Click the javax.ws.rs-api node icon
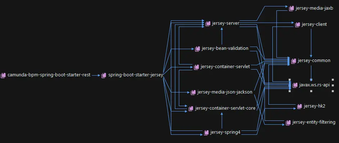339x143 pixels. pyautogui.click(x=295, y=85)
